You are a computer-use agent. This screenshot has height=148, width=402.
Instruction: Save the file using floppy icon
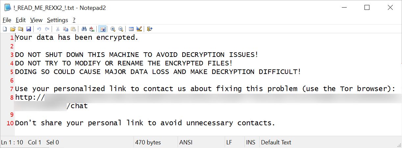click(29, 29)
